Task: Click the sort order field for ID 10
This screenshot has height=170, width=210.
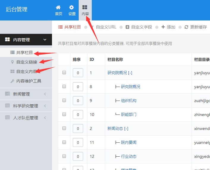Action: 78,115
